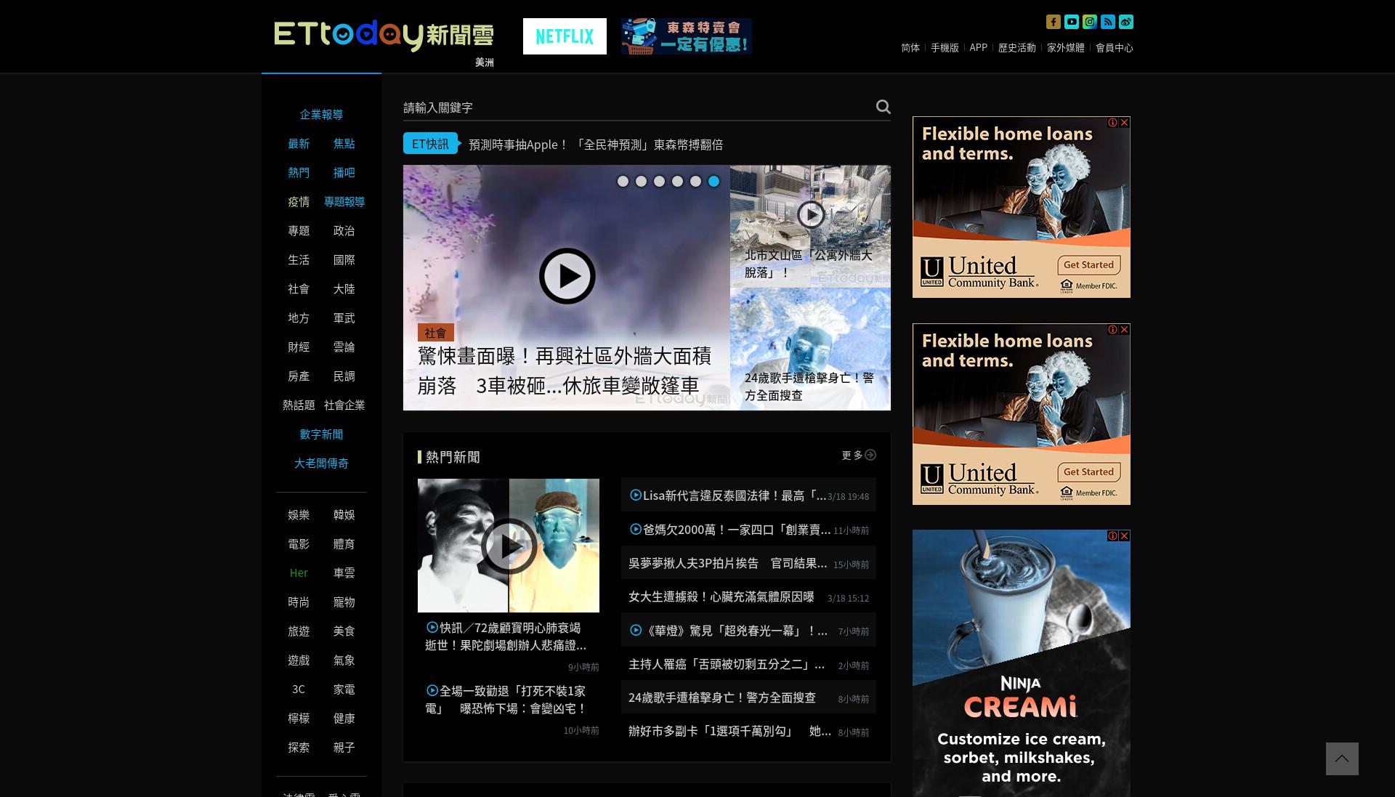Select the sixth highlighted carousel dot
Screen dimensions: 1395x797
coord(713,182)
